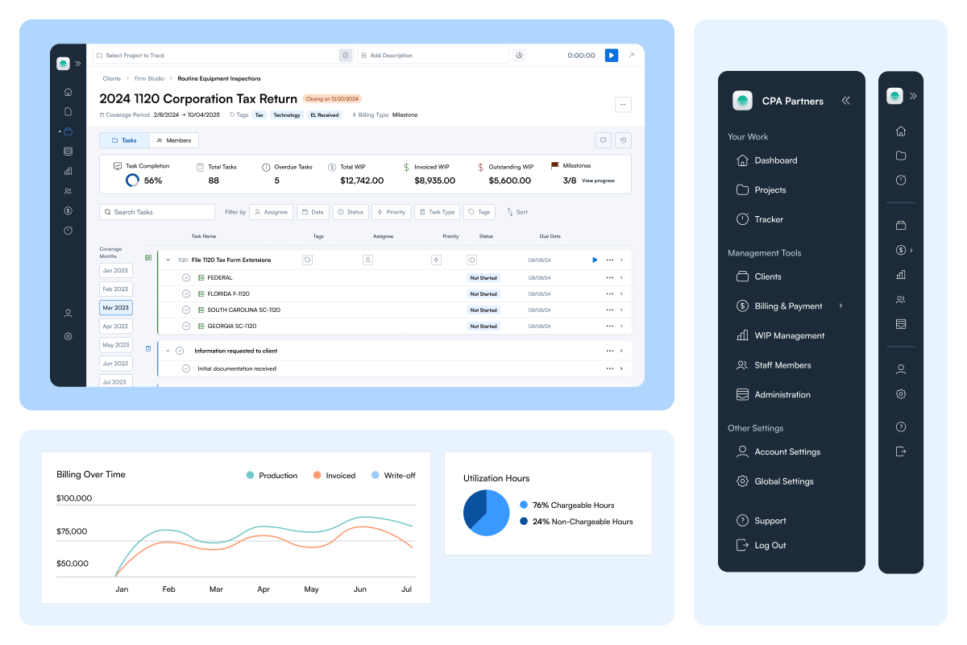Open the Tracker clock icon in dark sidebar

(x=741, y=218)
